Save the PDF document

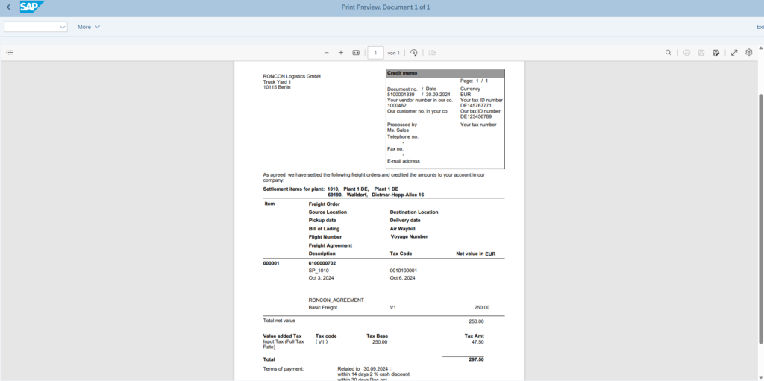[x=701, y=53]
